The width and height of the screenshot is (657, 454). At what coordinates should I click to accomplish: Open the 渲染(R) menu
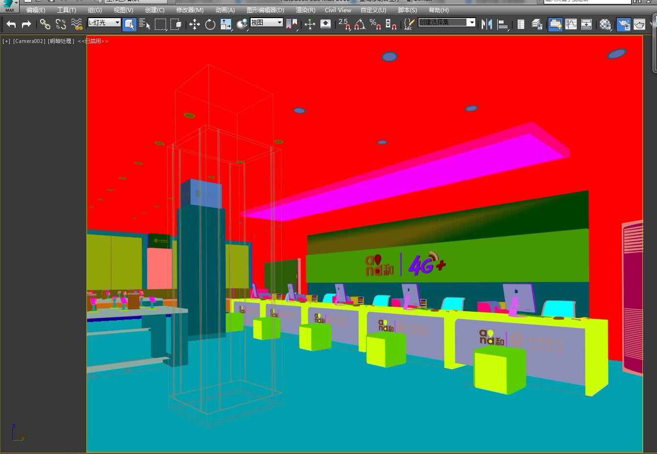(x=305, y=10)
